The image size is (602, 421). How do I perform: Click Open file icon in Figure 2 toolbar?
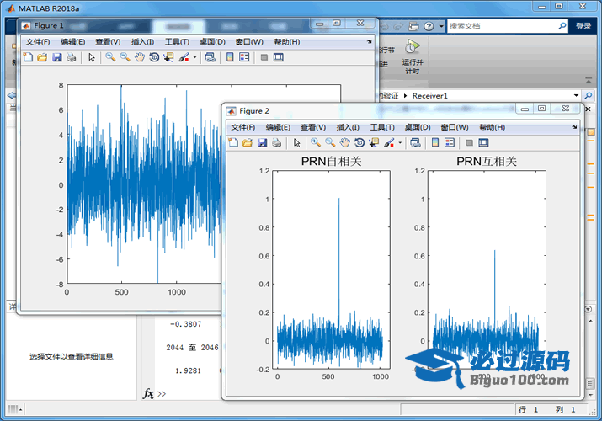click(248, 143)
